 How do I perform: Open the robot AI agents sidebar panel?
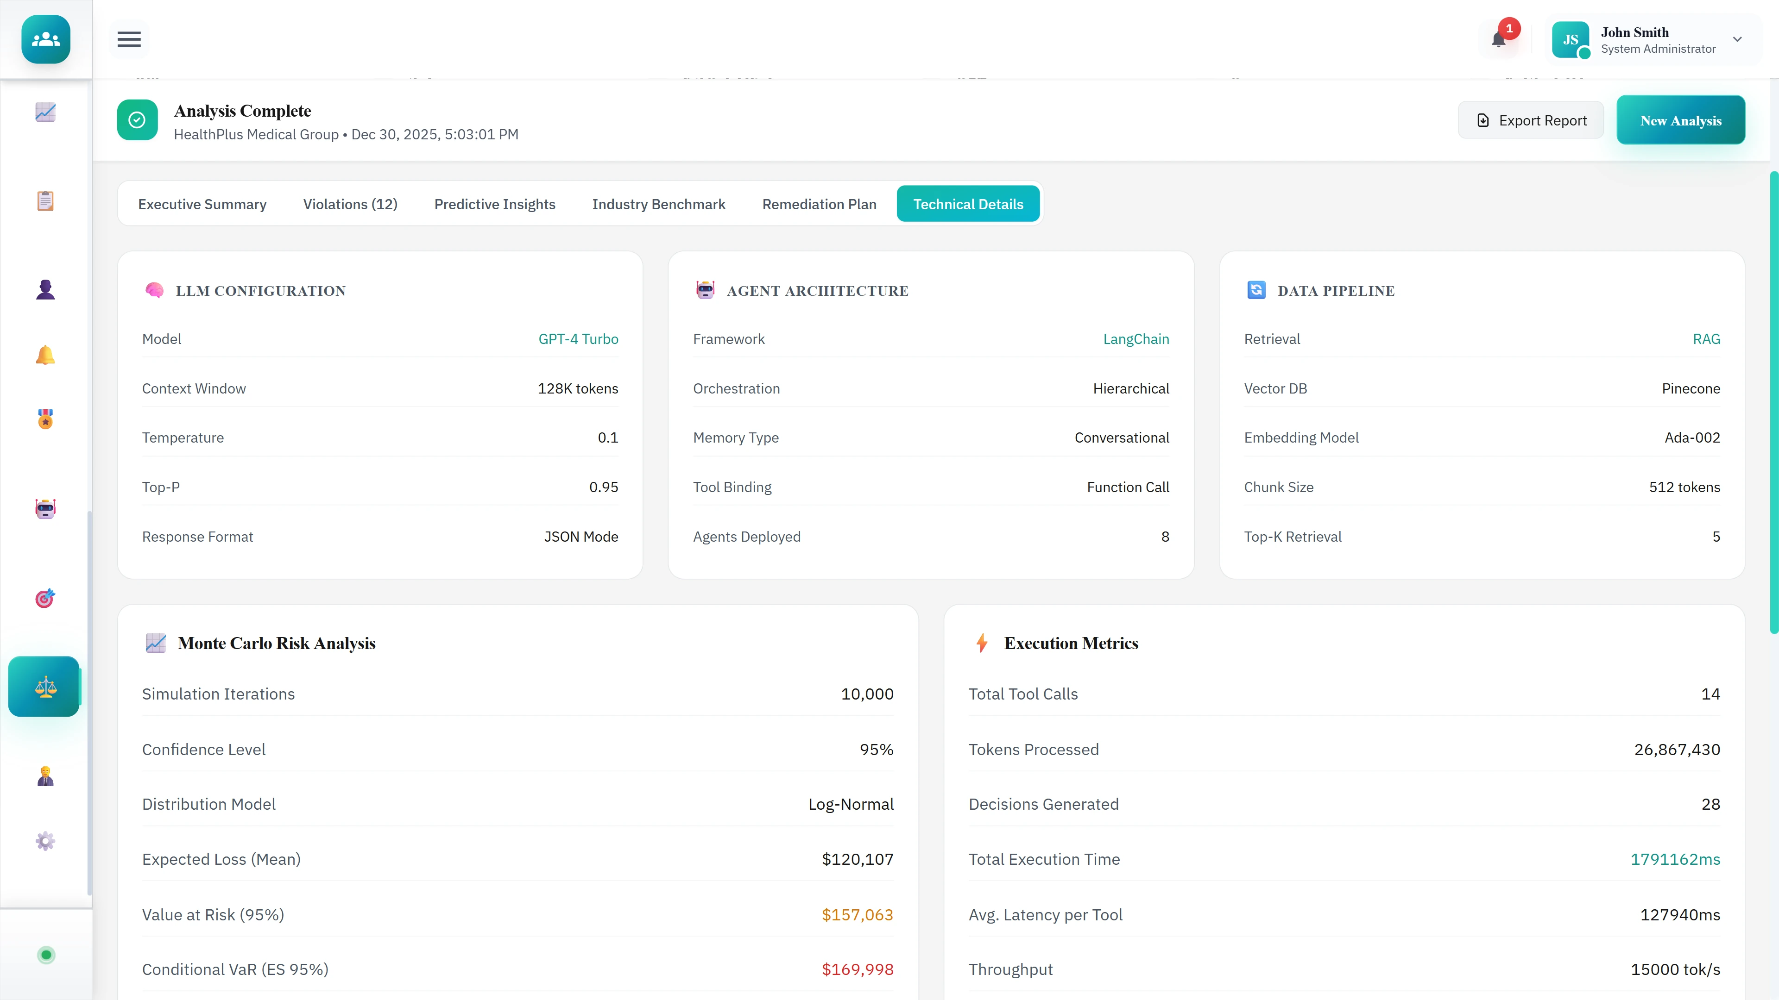[45, 509]
